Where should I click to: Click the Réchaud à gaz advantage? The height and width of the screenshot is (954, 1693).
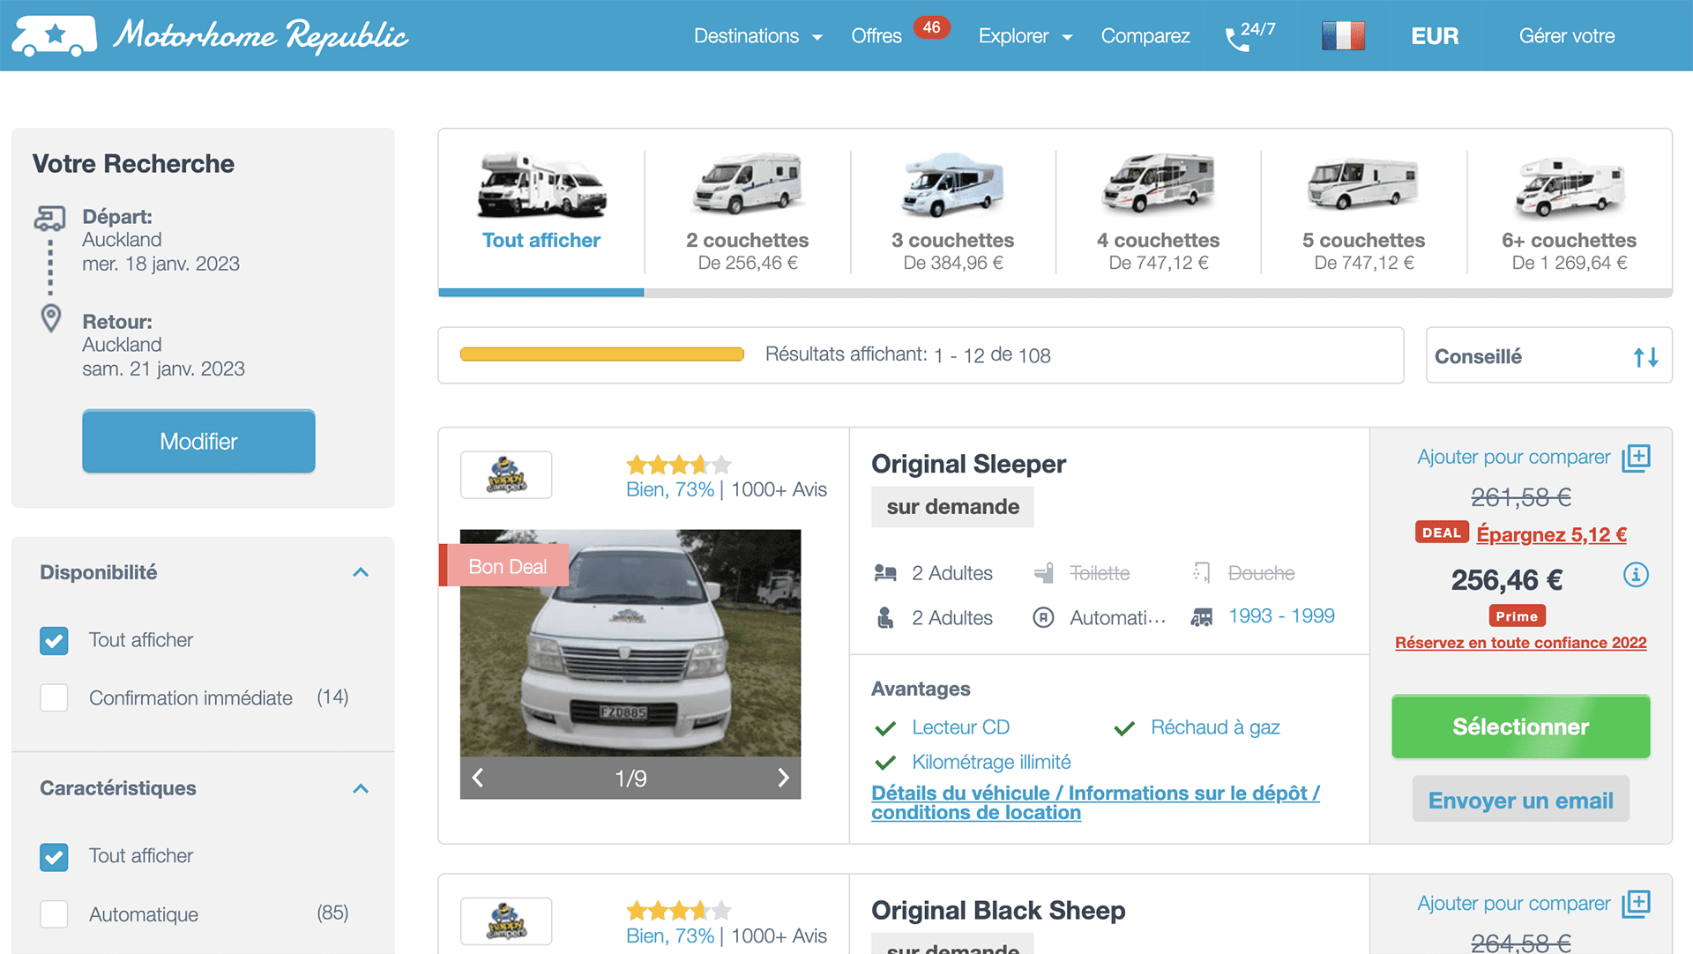click(x=1215, y=727)
